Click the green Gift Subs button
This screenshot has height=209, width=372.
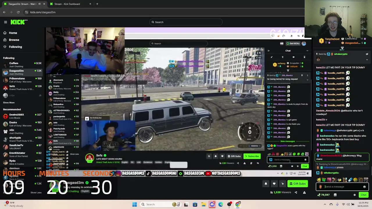pos(298,184)
